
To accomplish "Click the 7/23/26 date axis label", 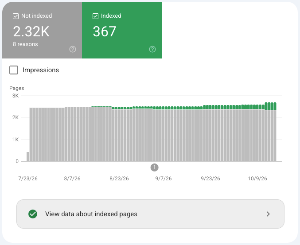I will click(28, 179).
